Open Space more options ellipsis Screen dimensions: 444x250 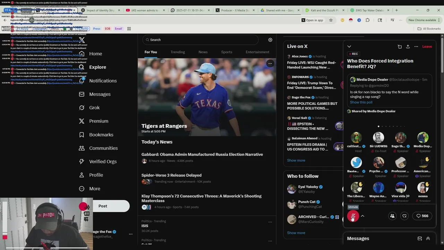pos(416,47)
